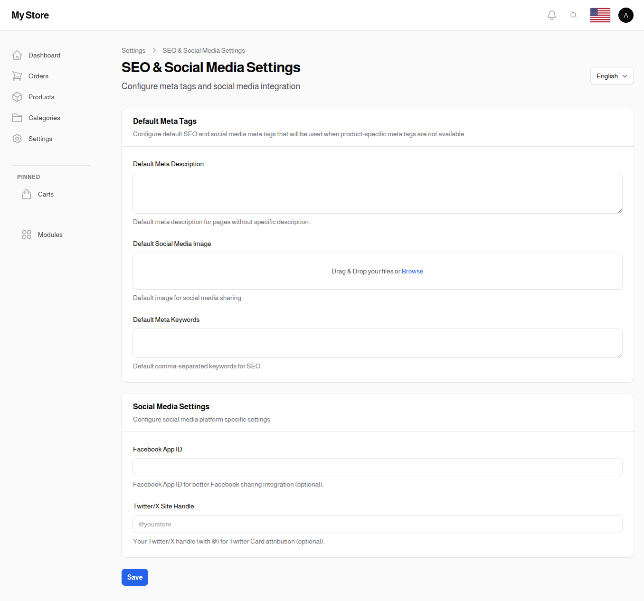
Task: Click the US flag language icon
Action: 600,15
